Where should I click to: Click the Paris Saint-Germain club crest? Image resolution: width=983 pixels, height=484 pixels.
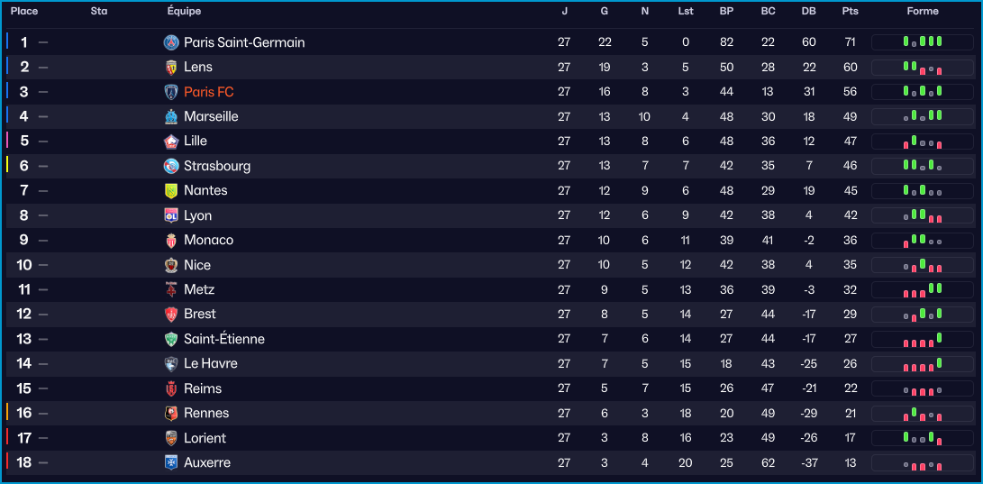click(x=171, y=42)
